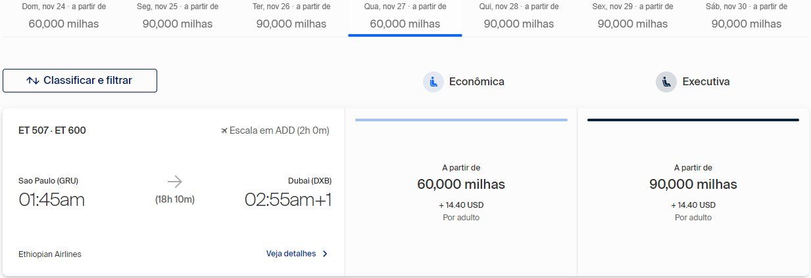Click the airplane layover icon
Viewport: 811px width, 278px height.
tap(224, 130)
